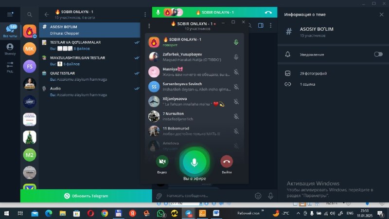Open the FS avatar chat
The width and height of the screenshot is (389, 219).
point(30,66)
